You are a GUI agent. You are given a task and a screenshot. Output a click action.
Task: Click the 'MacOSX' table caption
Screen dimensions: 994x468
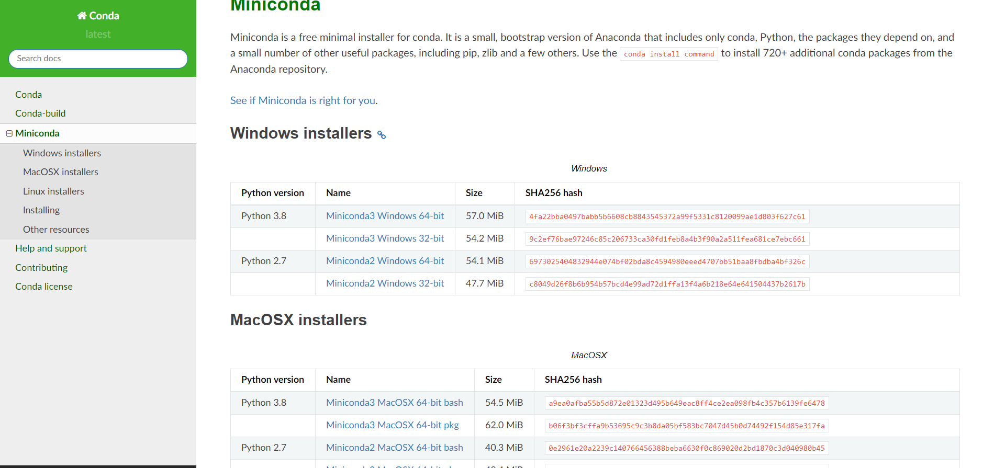(x=589, y=355)
